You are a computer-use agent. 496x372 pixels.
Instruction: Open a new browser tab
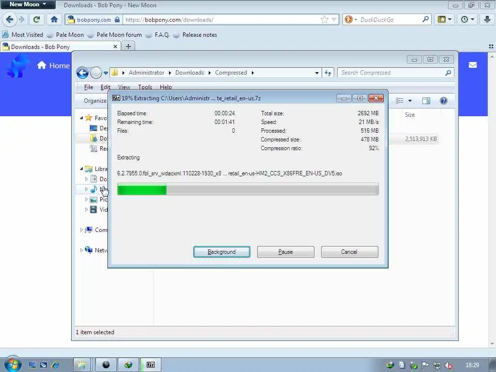click(128, 46)
